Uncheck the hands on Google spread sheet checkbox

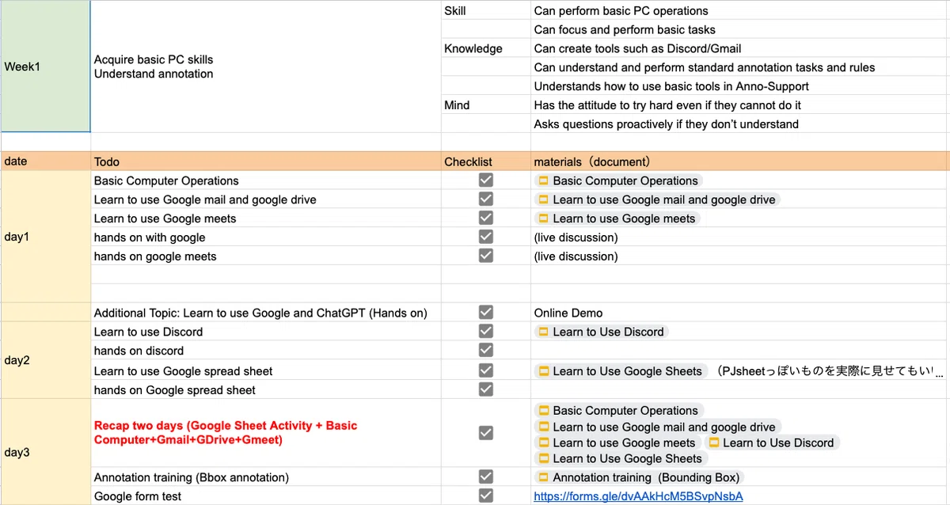(486, 389)
